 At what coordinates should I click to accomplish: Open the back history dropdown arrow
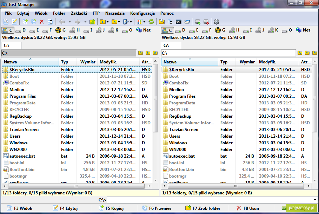coord(69,22)
